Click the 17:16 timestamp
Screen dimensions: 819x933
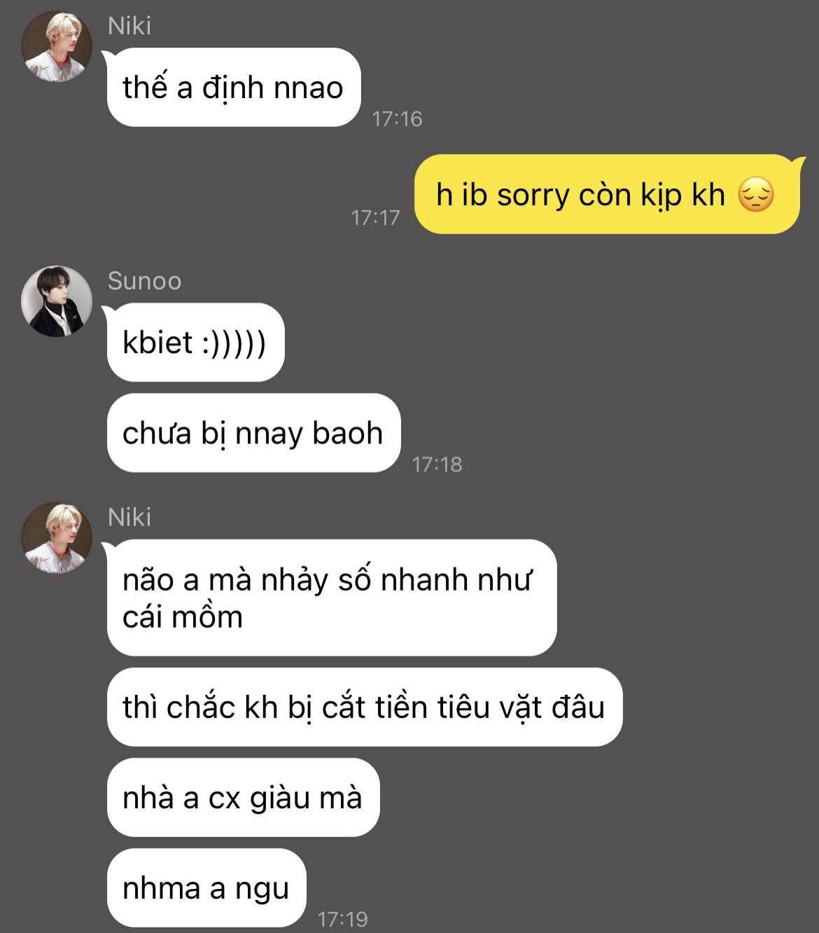tap(398, 119)
